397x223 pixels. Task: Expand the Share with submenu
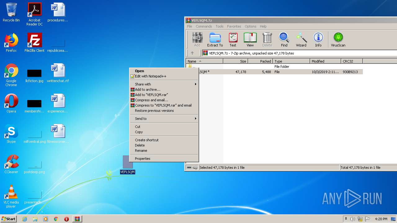coord(164,84)
